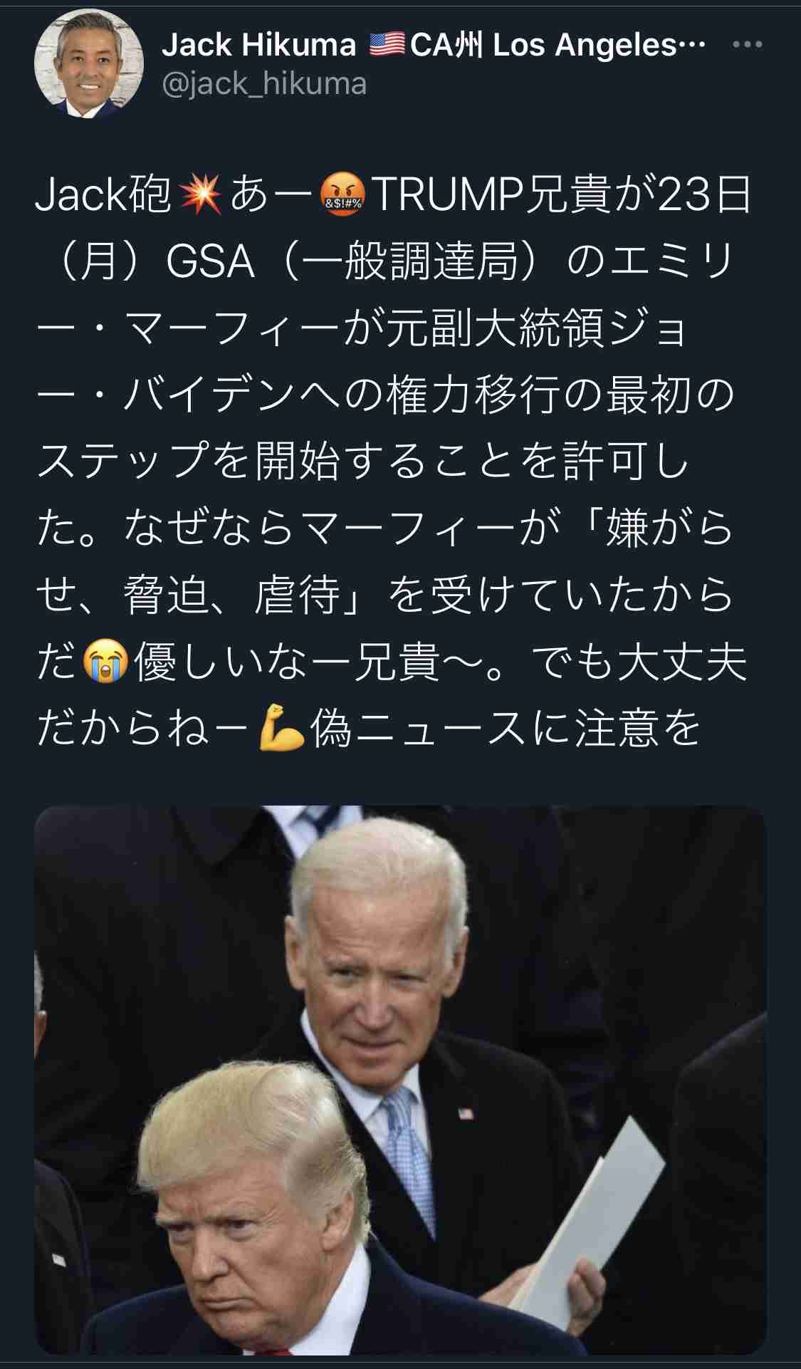Viewport: 801px width, 1369px height.
Task: Tap the US flag emoji in name
Action: tap(387, 45)
